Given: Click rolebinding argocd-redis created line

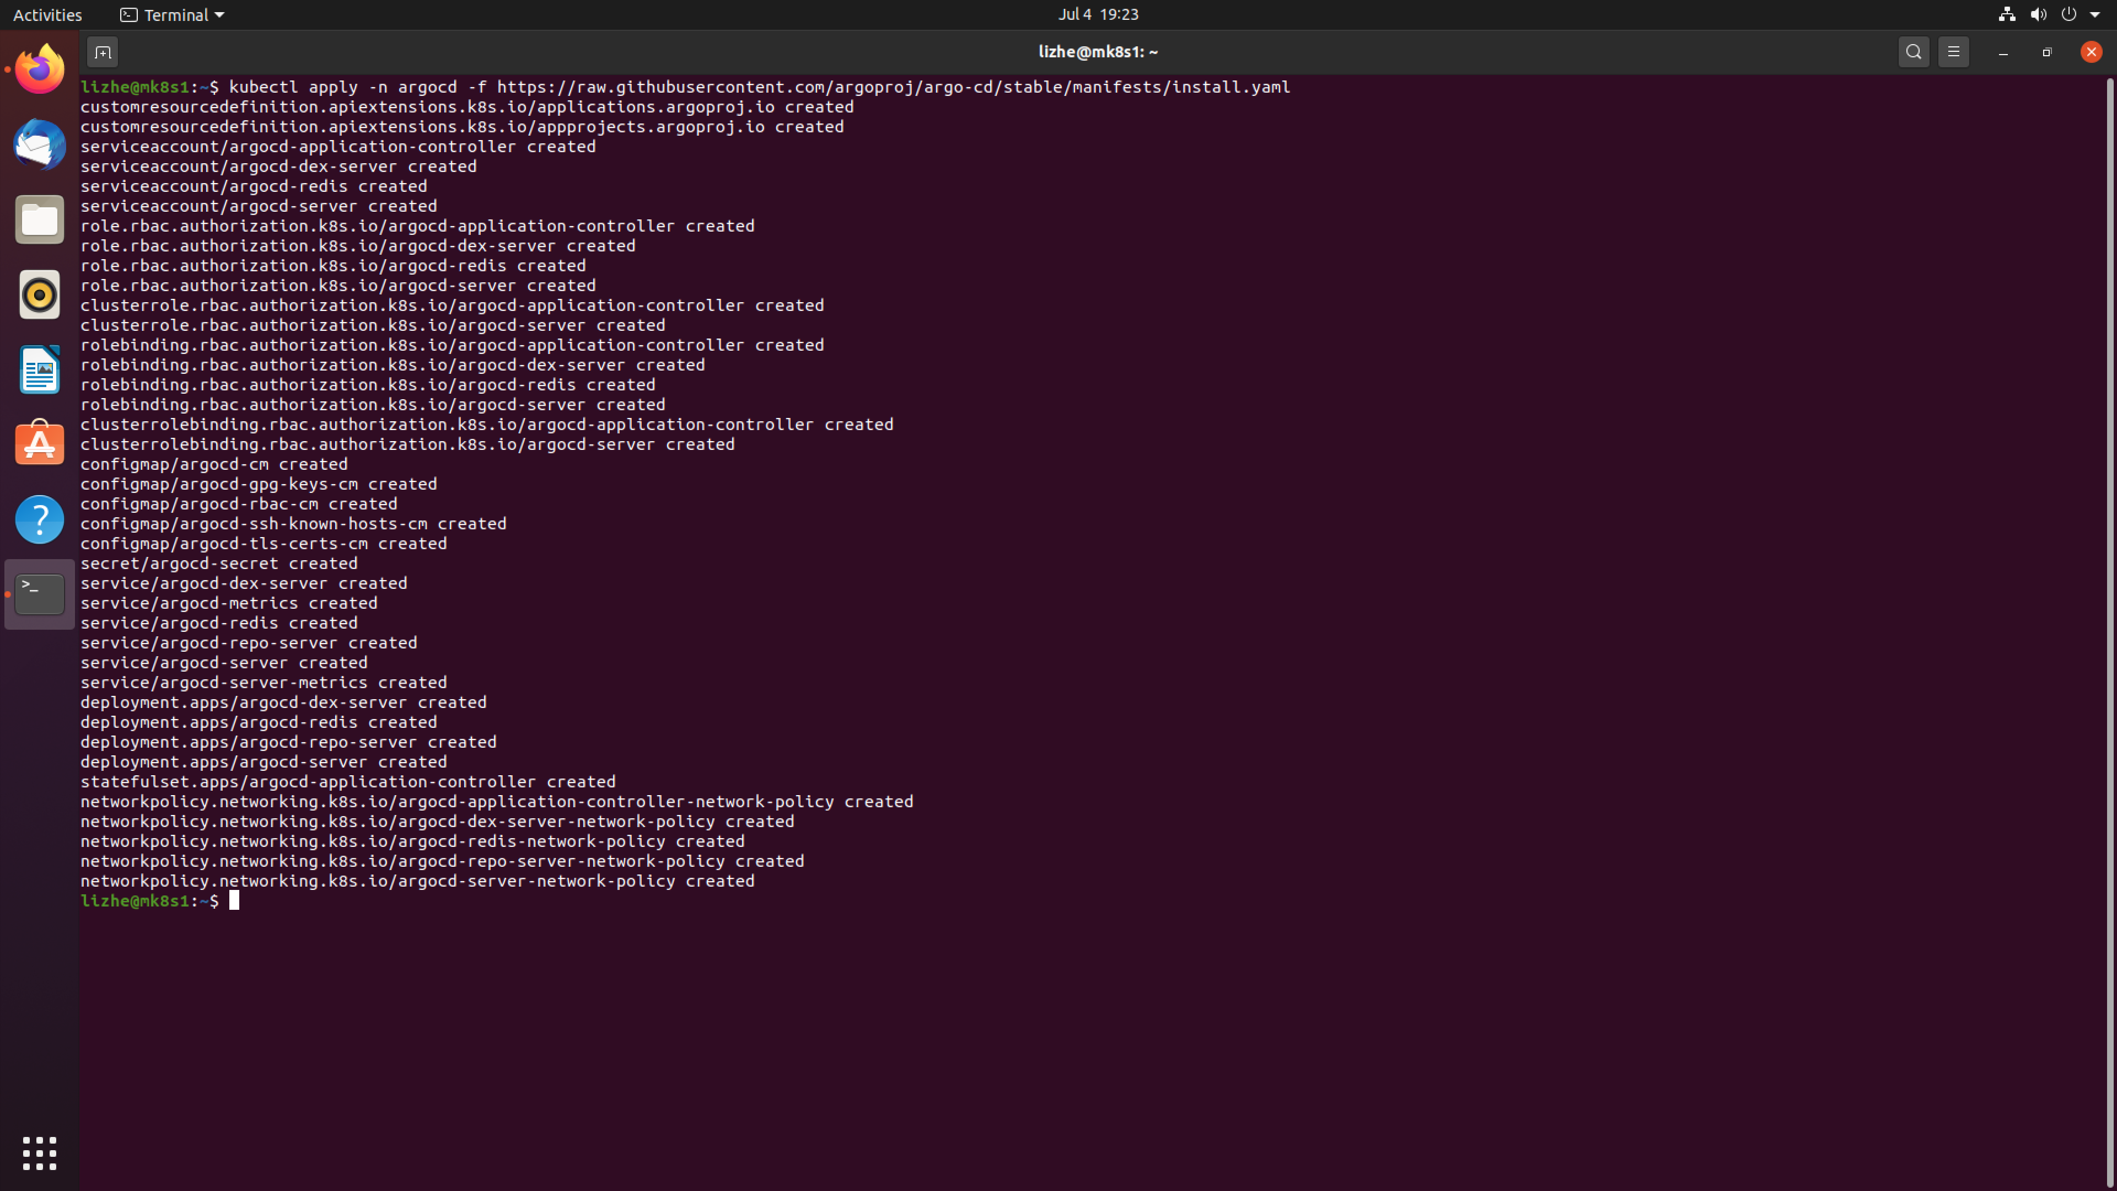Looking at the screenshot, I should pyautogui.click(x=368, y=385).
